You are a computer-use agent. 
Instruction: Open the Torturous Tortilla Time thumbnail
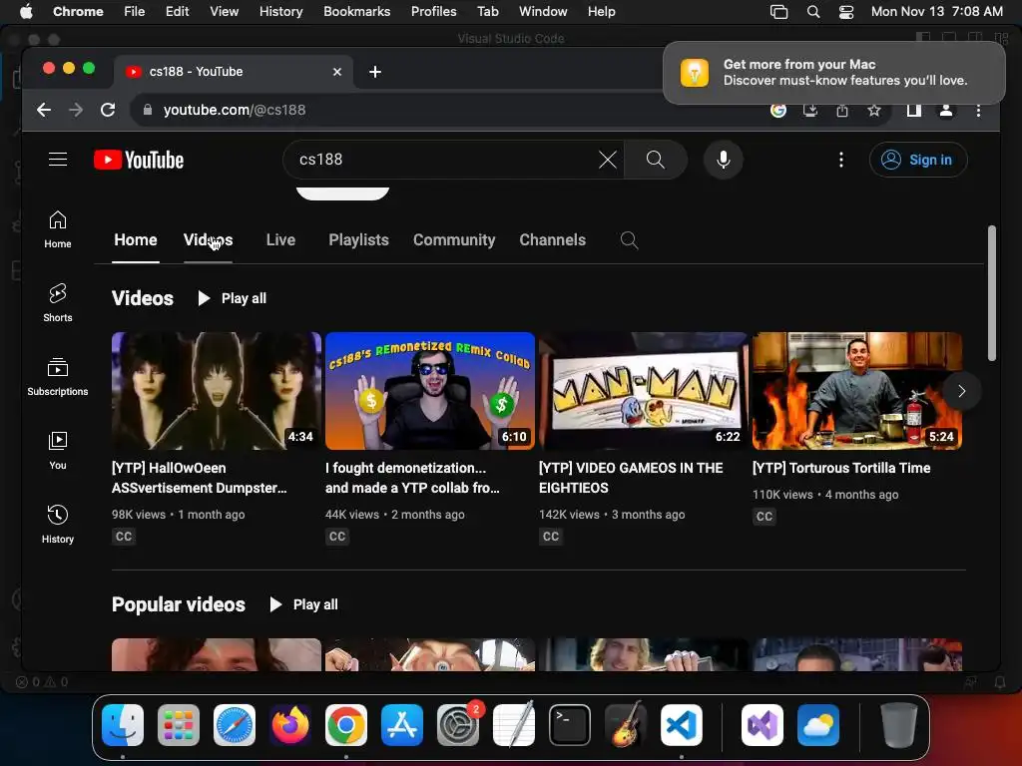(857, 391)
